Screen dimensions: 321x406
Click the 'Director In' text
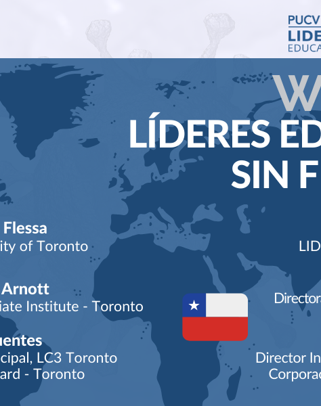click(288, 358)
